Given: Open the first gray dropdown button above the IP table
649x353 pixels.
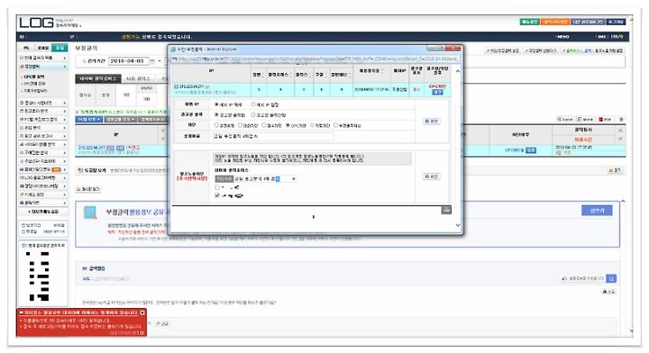Looking at the screenshot, I should (x=120, y=120).
